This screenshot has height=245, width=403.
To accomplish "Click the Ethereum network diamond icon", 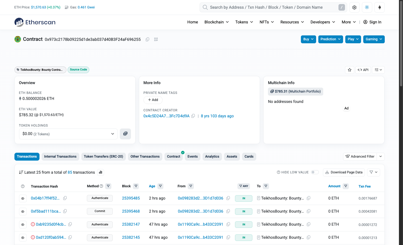I will tap(379, 7).
